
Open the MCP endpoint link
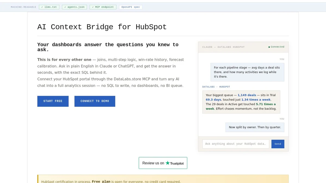(103, 7)
